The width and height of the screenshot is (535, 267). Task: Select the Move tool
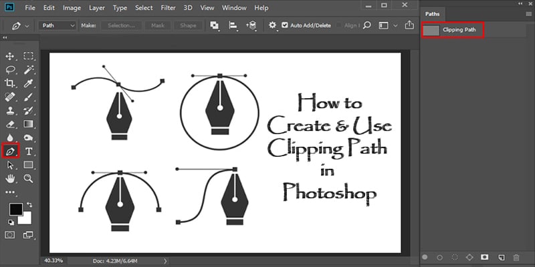point(9,56)
